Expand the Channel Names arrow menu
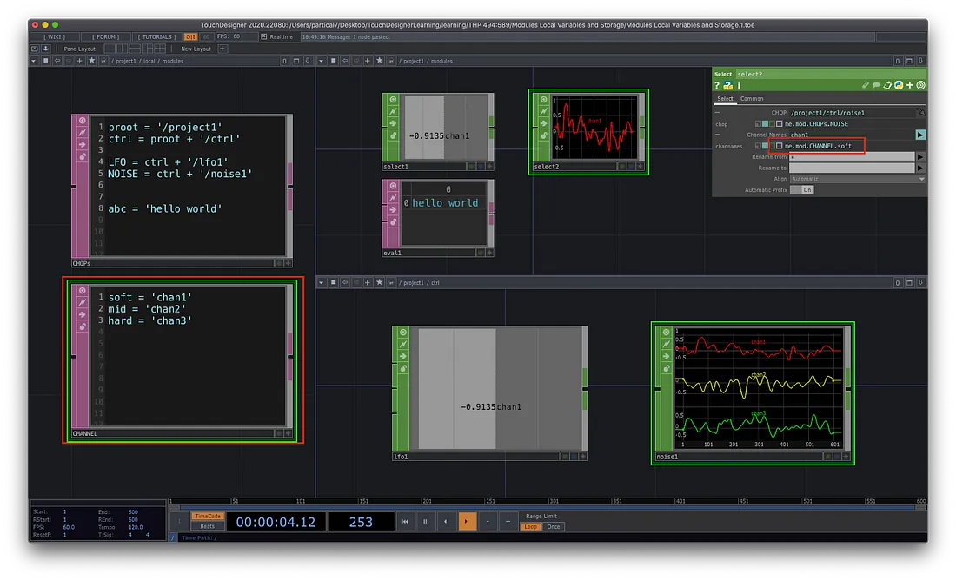 [920, 135]
